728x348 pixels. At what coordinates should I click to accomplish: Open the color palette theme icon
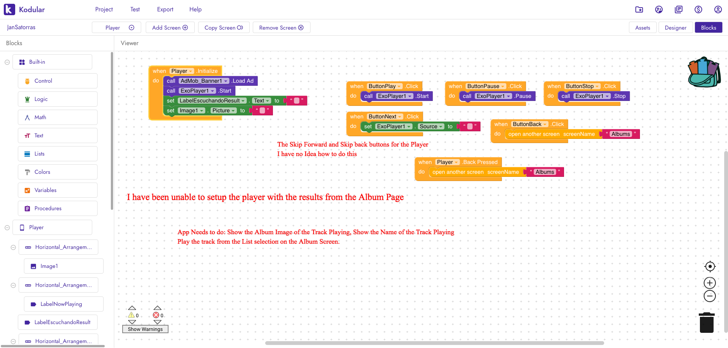pos(659,9)
